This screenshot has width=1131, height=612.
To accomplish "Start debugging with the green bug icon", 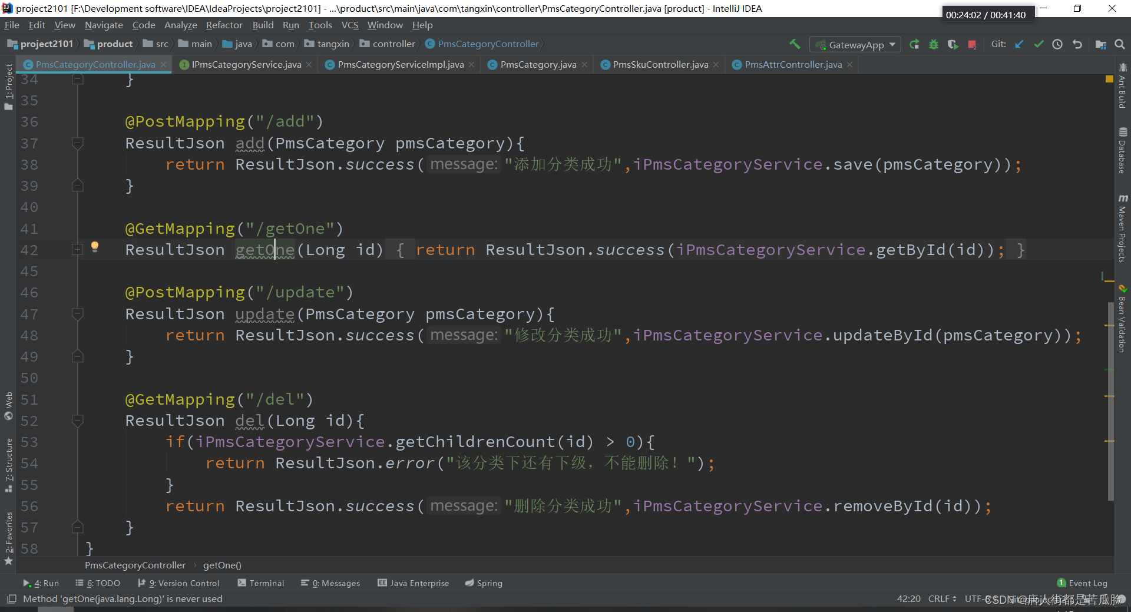I will 934,44.
